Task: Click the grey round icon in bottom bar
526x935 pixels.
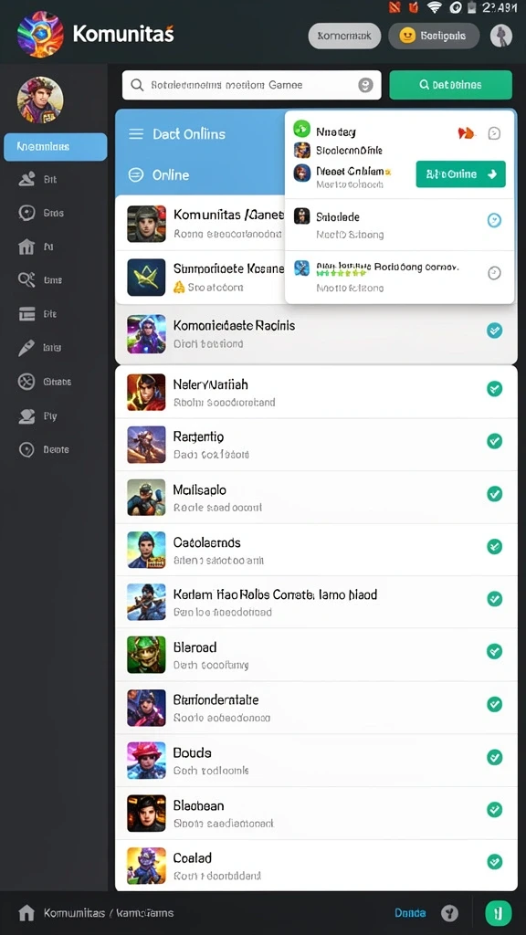Action: (449, 912)
